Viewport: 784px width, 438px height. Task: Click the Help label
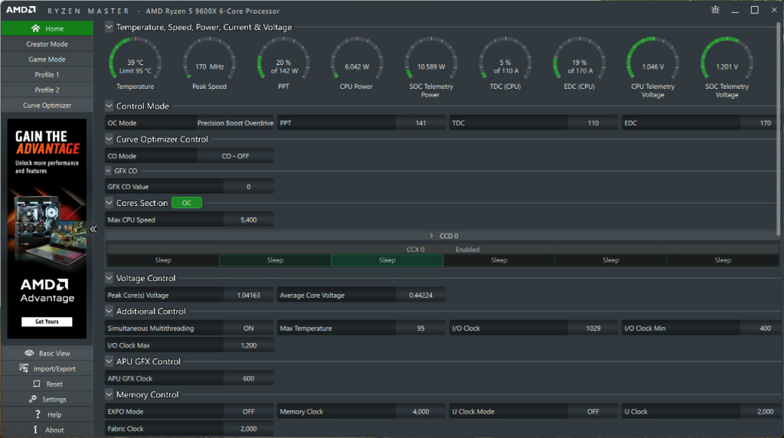click(x=54, y=414)
